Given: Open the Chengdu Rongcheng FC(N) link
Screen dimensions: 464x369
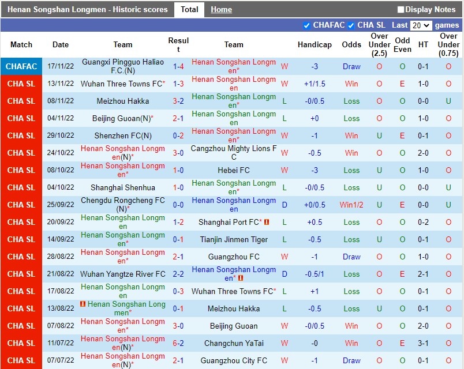Looking at the screenshot, I should click(122, 205).
